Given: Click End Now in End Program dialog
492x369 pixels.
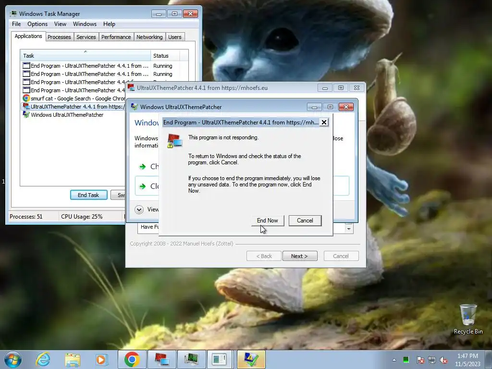Looking at the screenshot, I should pos(267,220).
